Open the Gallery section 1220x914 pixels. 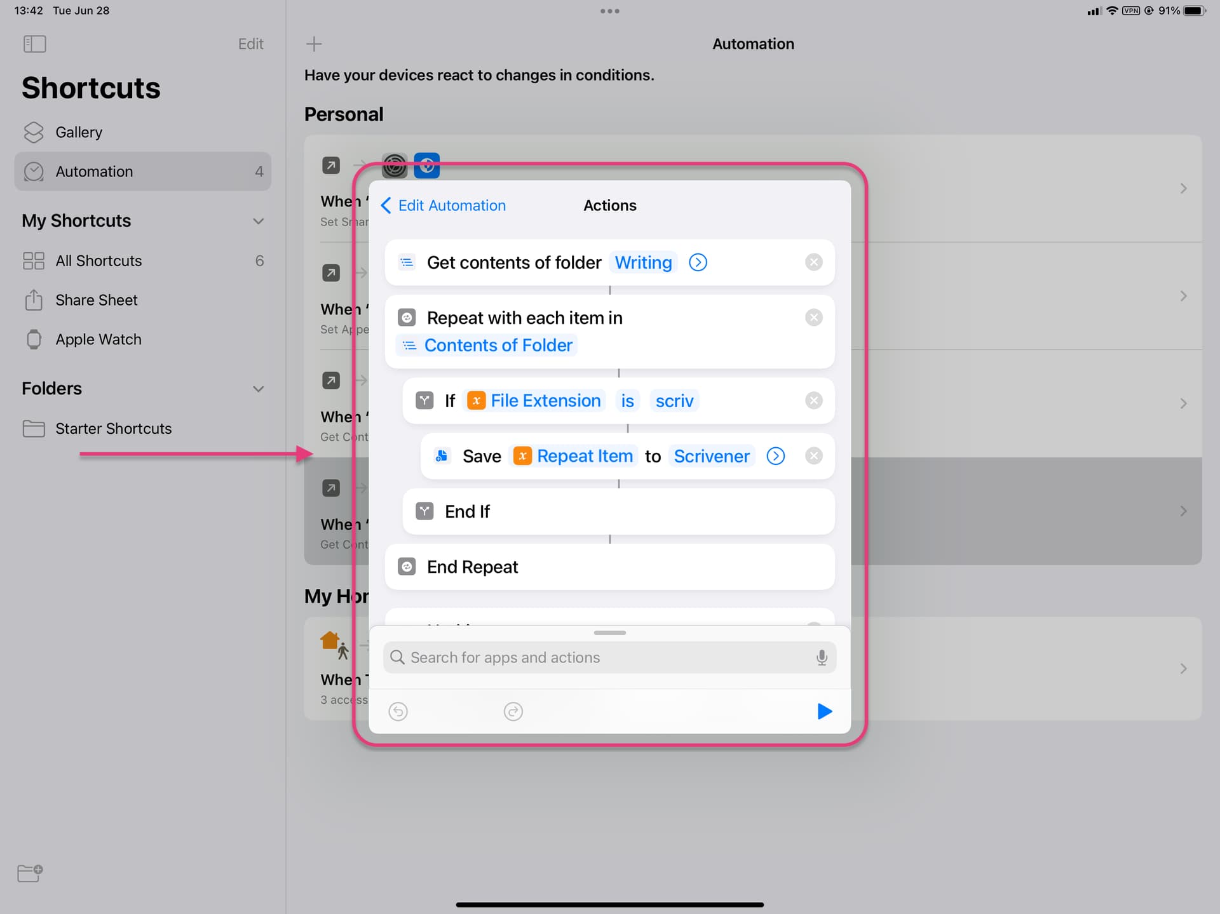tap(142, 132)
